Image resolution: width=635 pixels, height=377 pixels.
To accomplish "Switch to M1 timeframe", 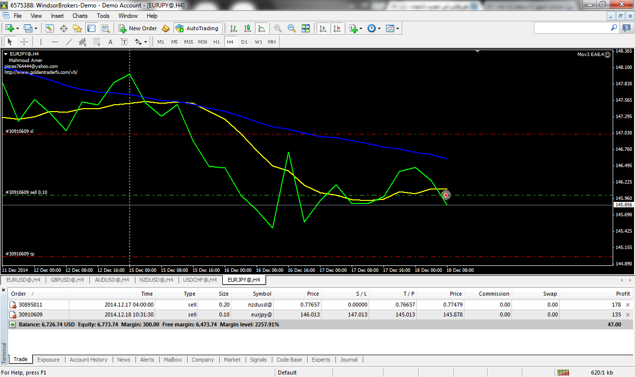I will [x=161, y=42].
